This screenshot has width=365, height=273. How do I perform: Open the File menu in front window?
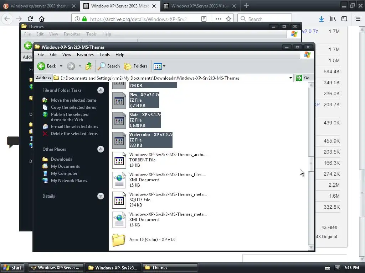(x=41, y=55)
